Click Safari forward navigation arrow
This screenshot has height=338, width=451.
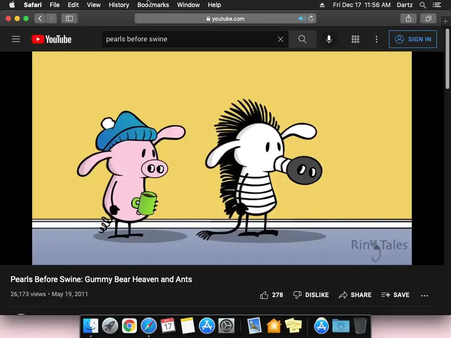coord(51,18)
